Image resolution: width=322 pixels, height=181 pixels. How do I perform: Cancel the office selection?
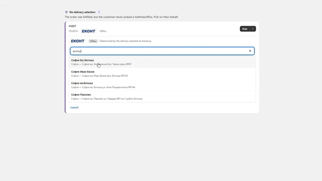[x=74, y=107]
